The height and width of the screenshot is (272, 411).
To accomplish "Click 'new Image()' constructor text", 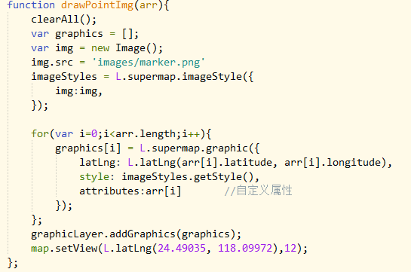I will 127,48.
